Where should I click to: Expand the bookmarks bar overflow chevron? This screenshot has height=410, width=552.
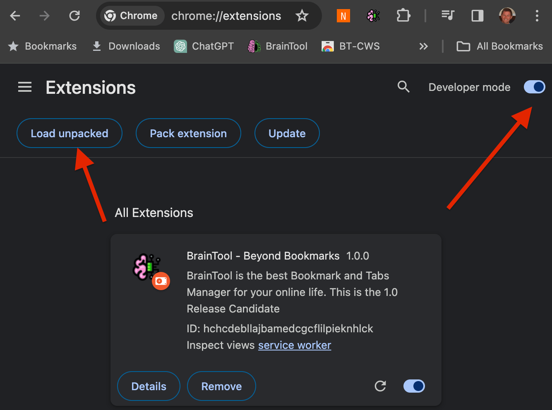click(x=423, y=46)
